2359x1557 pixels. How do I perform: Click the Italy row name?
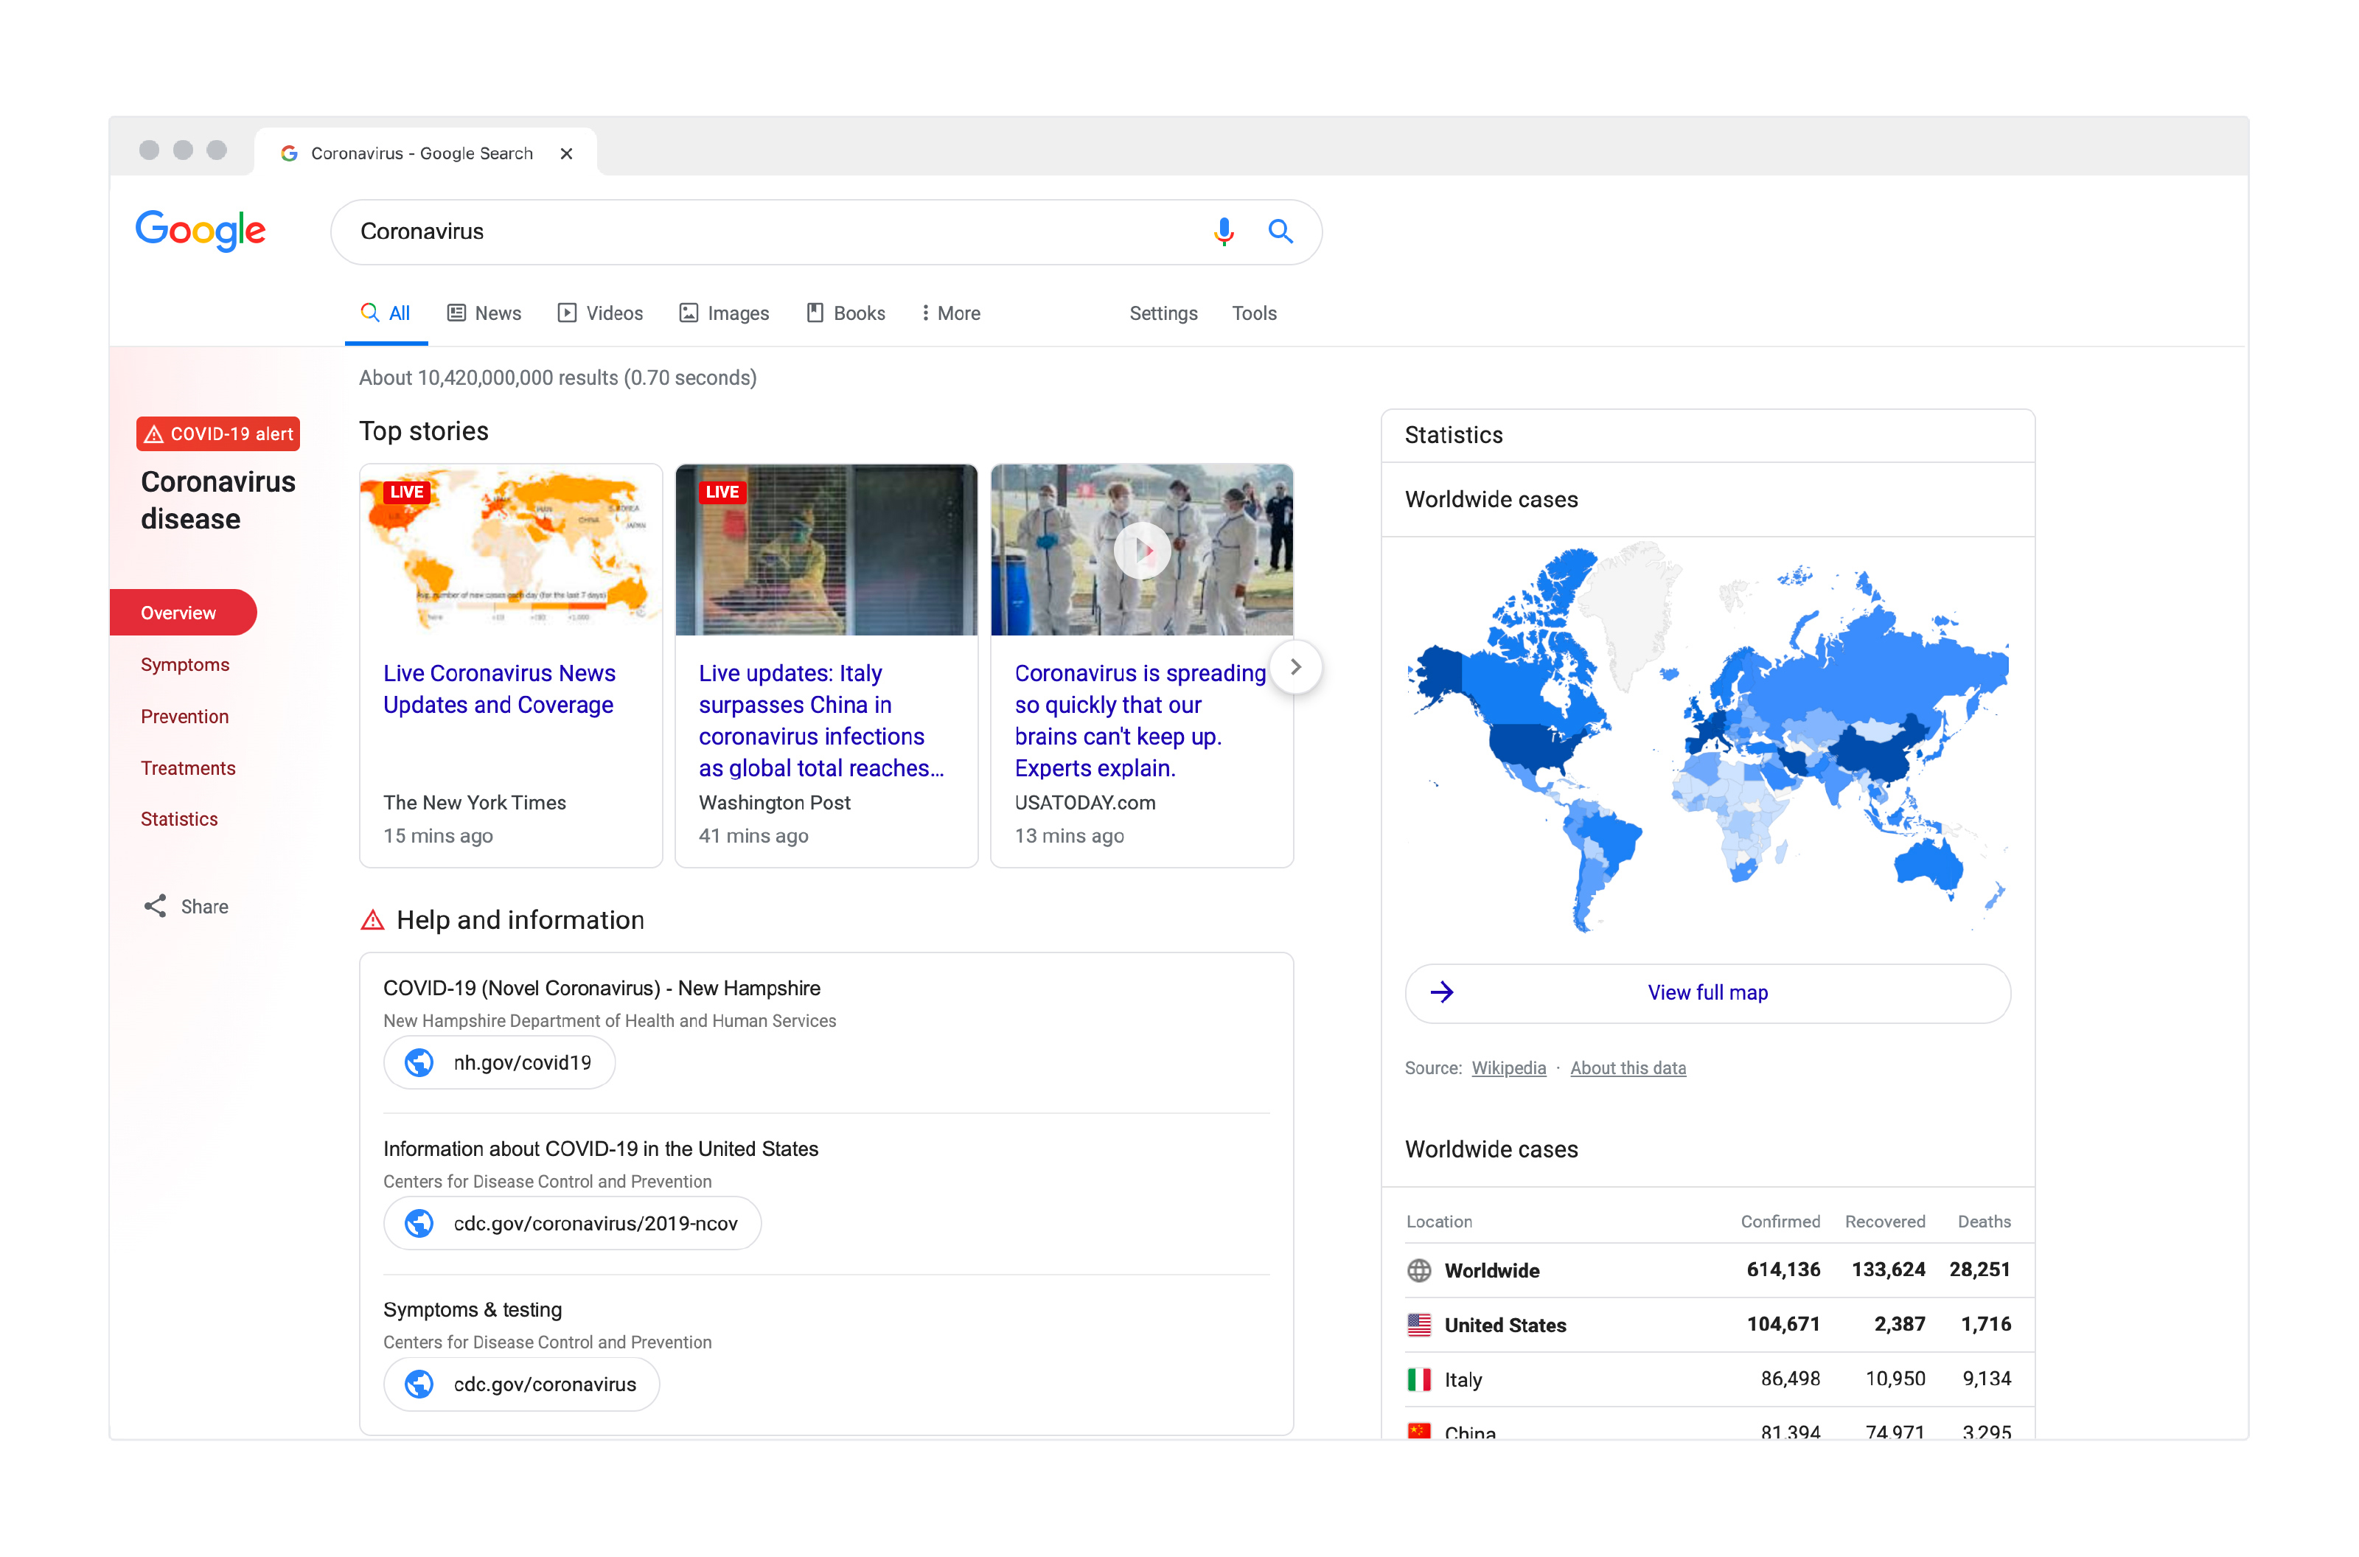coord(1463,1379)
